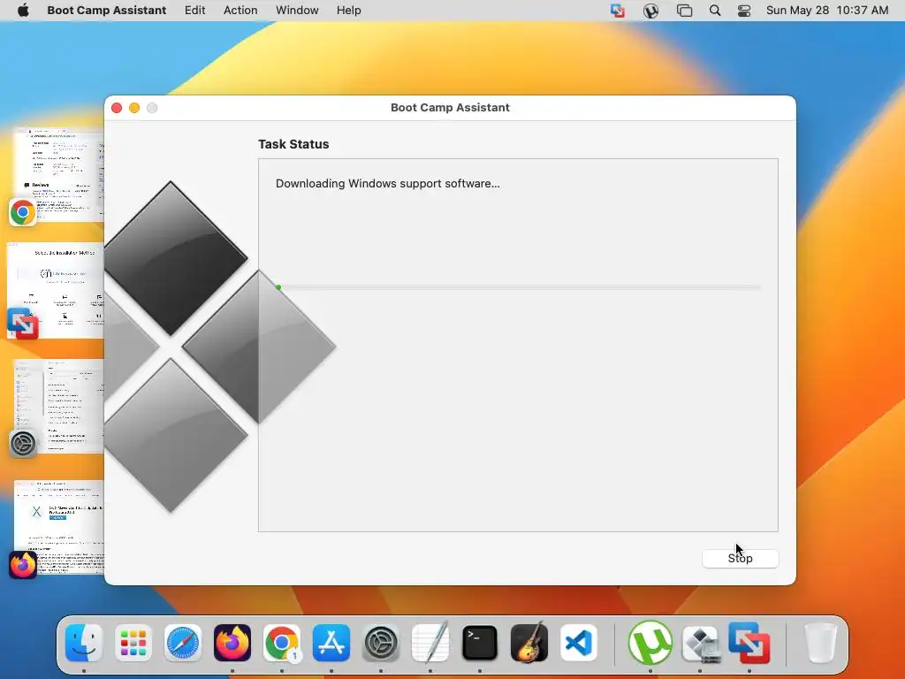
Task: Click 'Downloading Windows support software...' status text
Action: [387, 184]
